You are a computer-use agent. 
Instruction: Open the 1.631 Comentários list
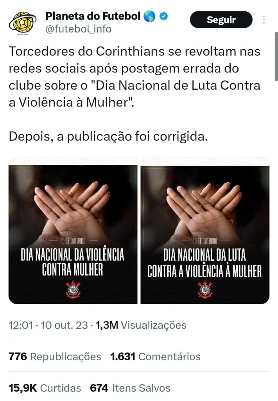tap(155, 356)
